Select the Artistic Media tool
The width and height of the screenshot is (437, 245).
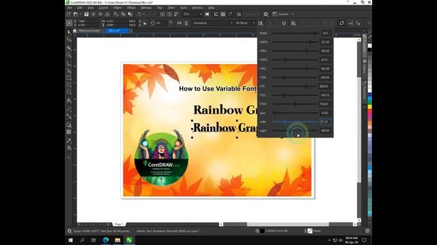(69, 71)
